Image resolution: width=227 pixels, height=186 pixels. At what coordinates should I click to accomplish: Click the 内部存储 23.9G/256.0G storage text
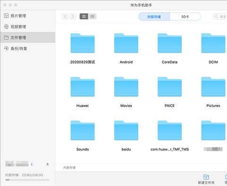tap(24, 175)
